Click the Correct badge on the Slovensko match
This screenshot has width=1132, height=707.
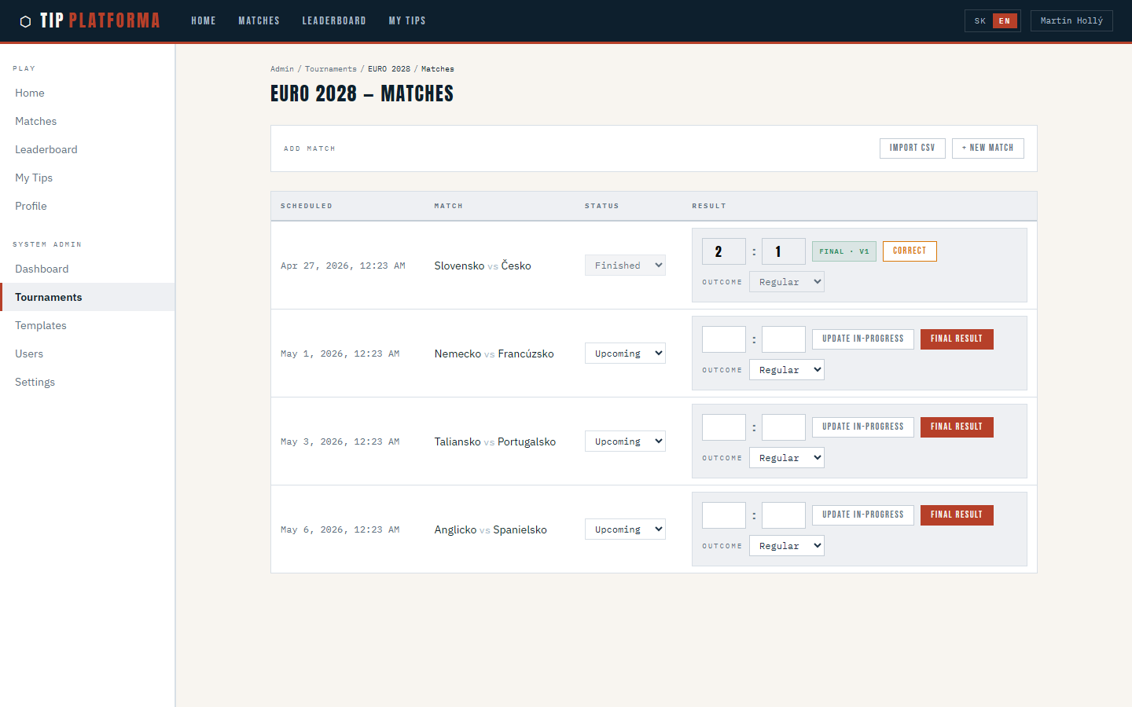tap(910, 251)
